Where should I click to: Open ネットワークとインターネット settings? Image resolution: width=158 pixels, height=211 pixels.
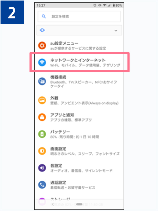(79, 62)
